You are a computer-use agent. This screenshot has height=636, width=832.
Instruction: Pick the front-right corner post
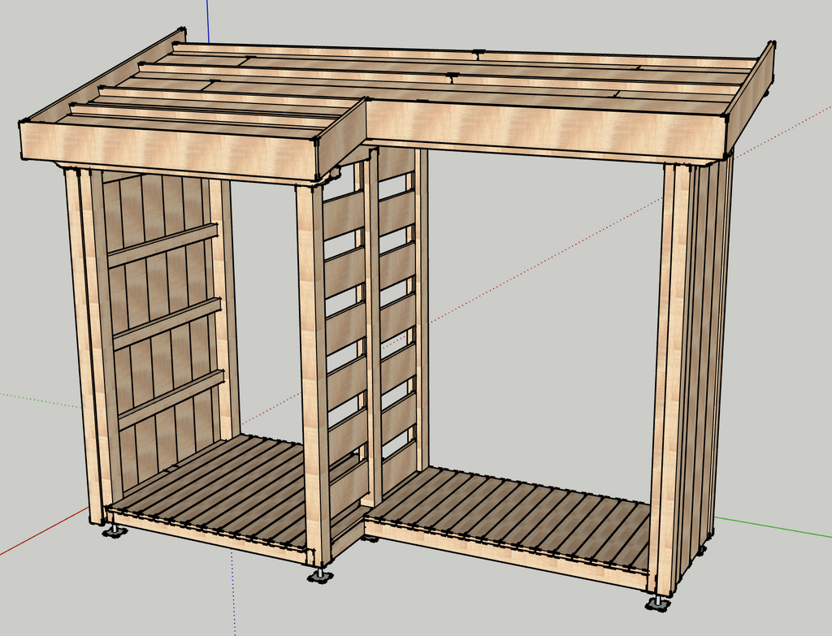click(668, 374)
